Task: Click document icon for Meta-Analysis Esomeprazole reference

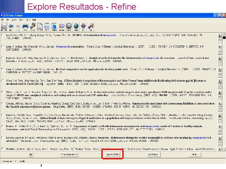Action: pos(220,86)
